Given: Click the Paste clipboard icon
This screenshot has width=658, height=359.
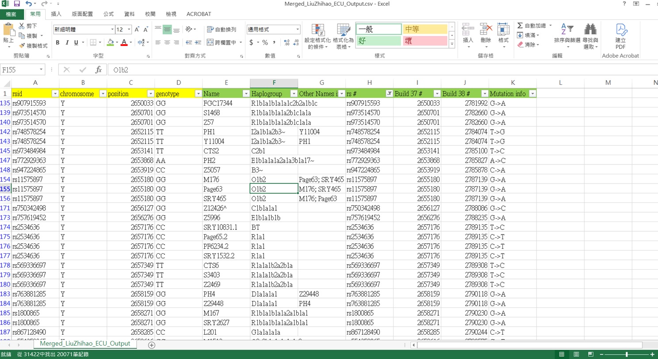Looking at the screenshot, I should pyautogui.click(x=8, y=30).
